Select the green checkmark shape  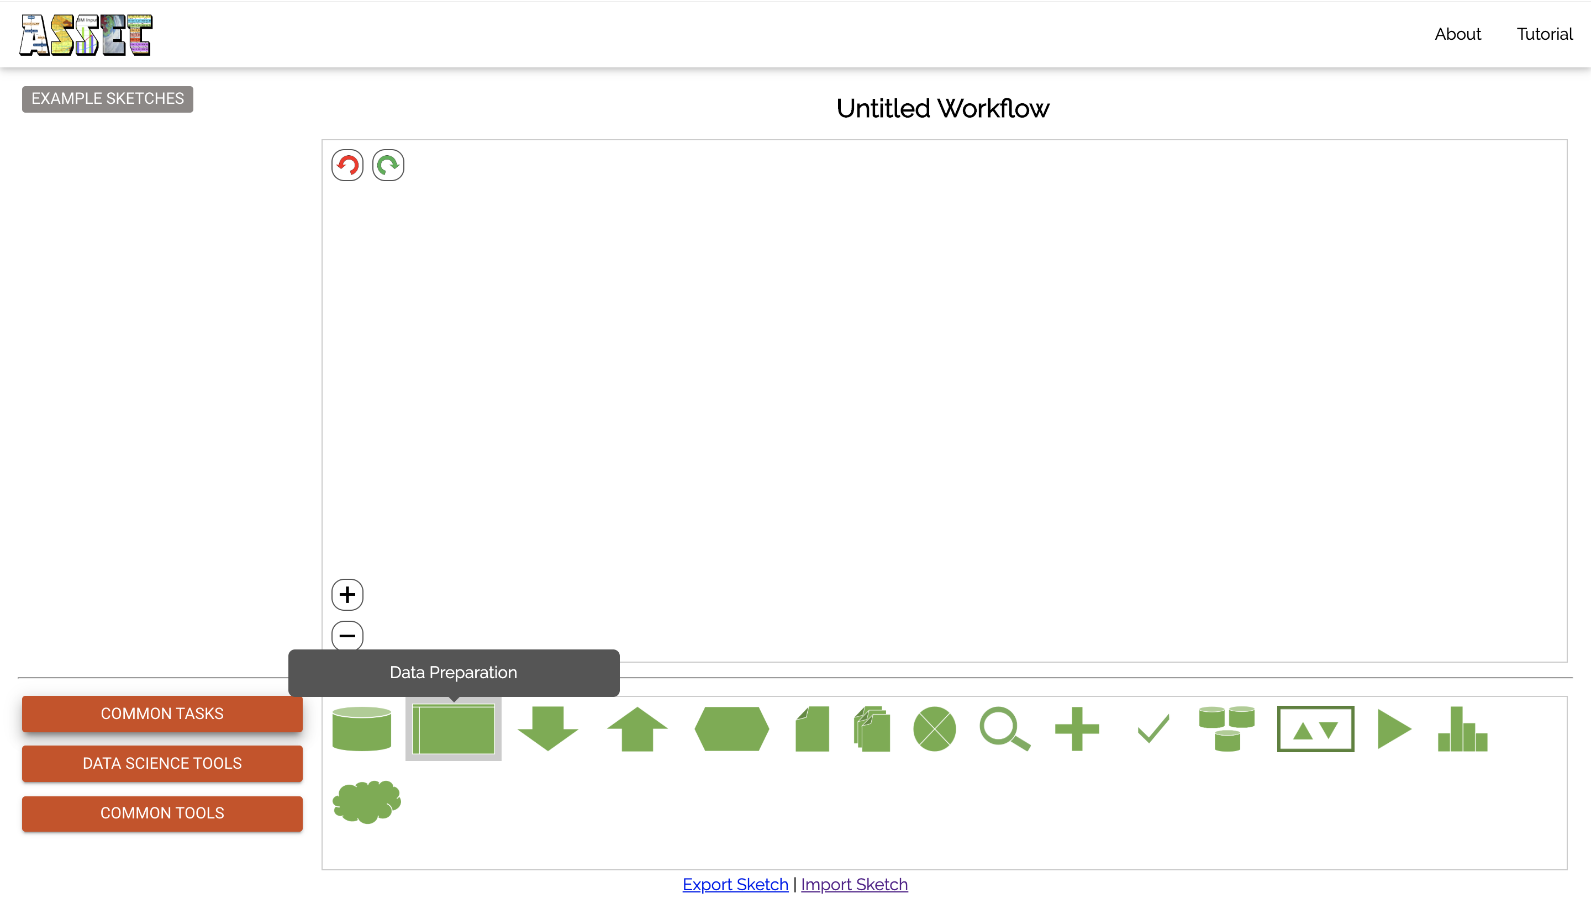click(1153, 728)
